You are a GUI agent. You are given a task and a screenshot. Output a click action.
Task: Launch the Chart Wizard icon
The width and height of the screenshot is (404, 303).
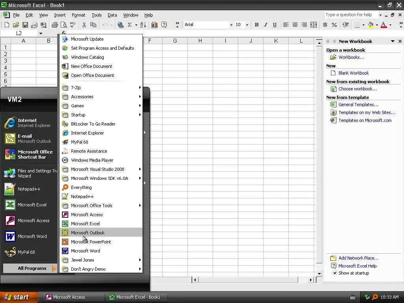click(x=155, y=25)
